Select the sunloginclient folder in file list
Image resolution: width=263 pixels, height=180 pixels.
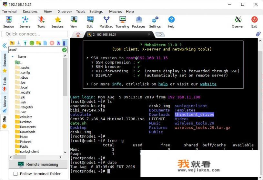[x=27, y=152]
